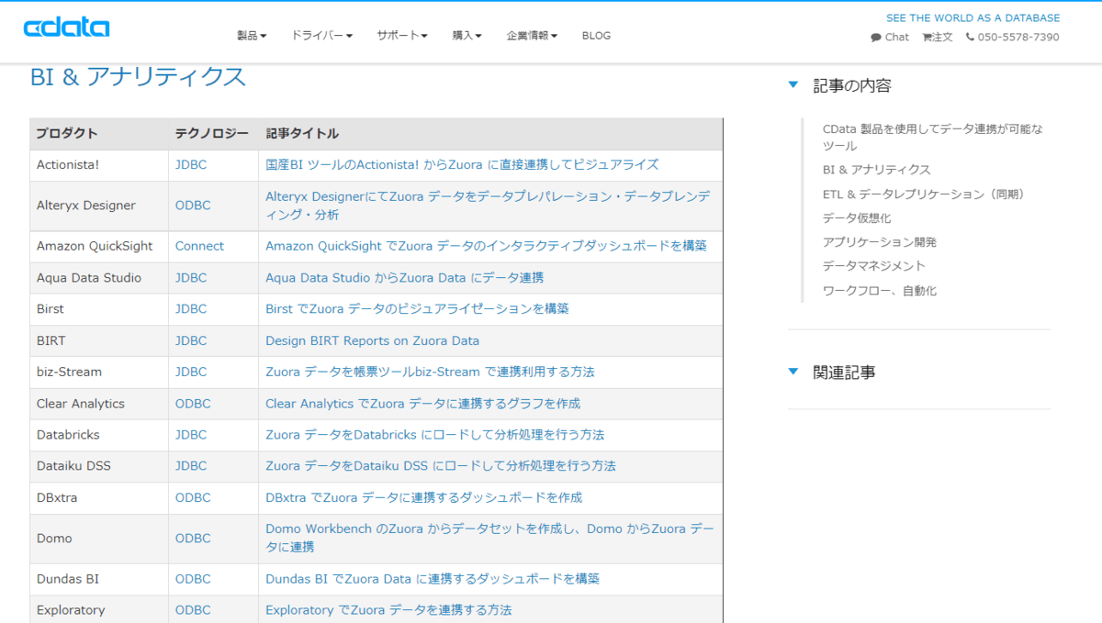Select the Alteryx Designer product cell
1102x623 pixels.
[x=99, y=206]
